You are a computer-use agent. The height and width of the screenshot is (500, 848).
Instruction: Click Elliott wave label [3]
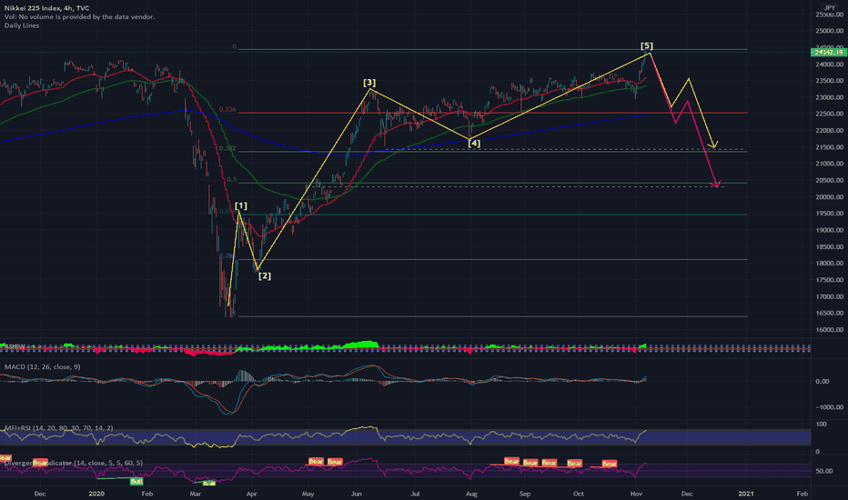(369, 83)
